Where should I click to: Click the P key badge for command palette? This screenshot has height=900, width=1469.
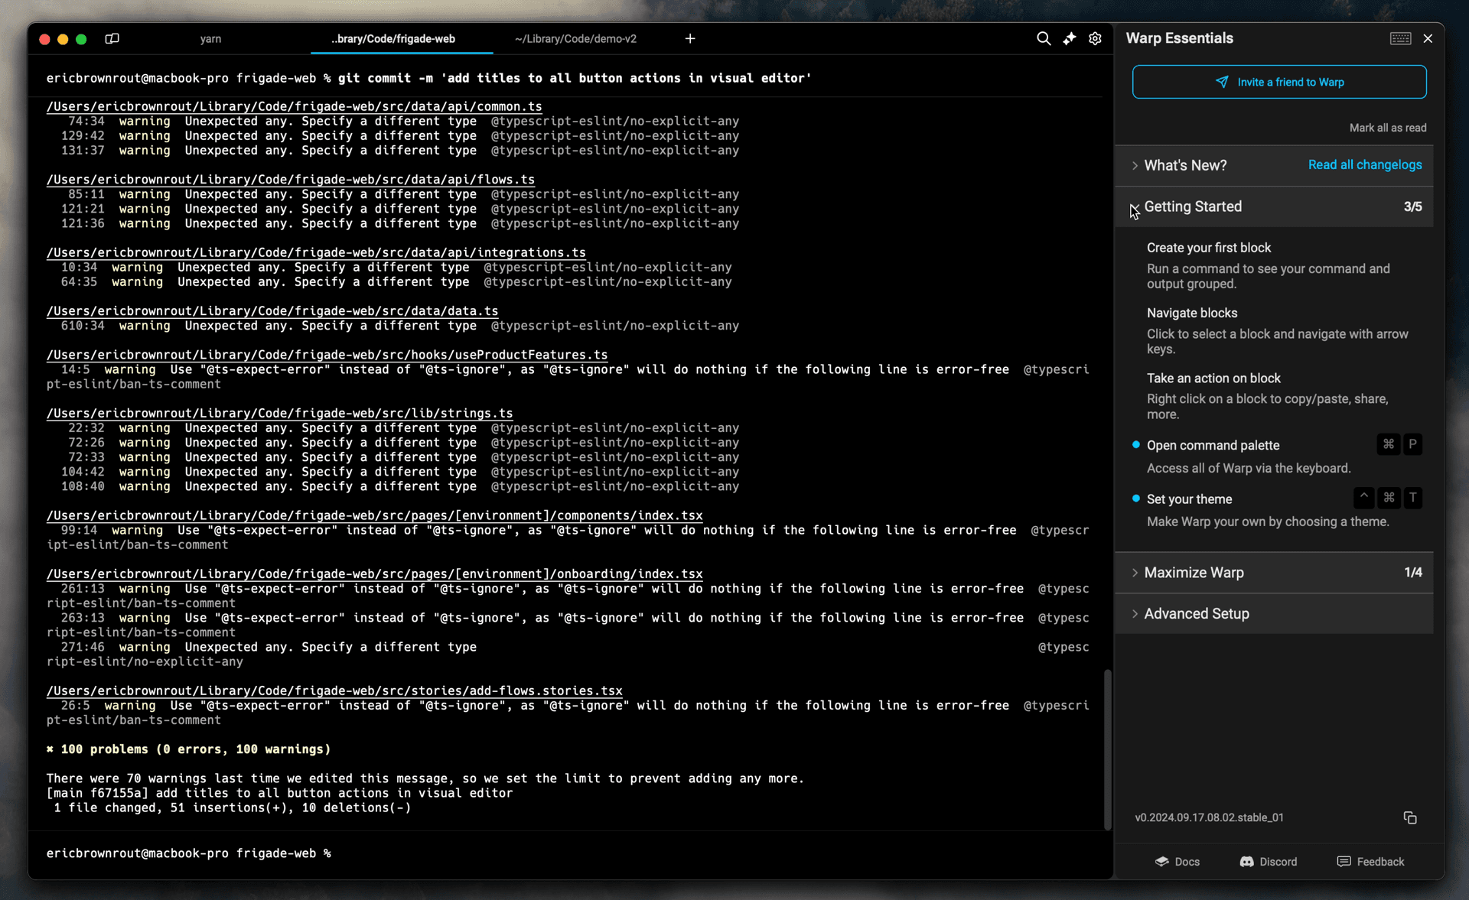[1412, 444]
